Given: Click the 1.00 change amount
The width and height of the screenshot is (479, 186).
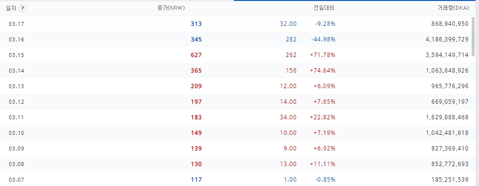Looking at the screenshot, I should (290, 180).
